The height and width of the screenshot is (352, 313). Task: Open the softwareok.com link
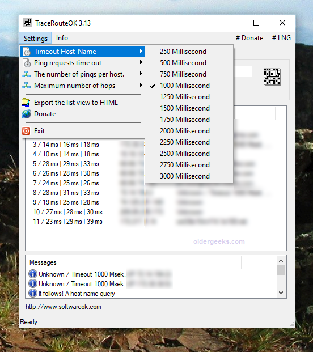[x=64, y=307]
